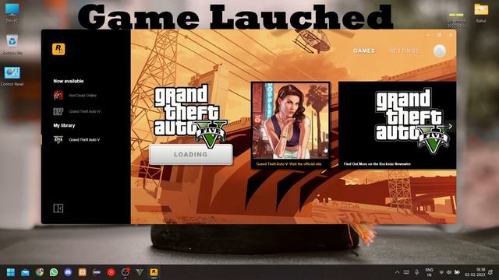Open the orange app icon next to Discord
Viewport: 499px width, 280px height.
[83, 272]
